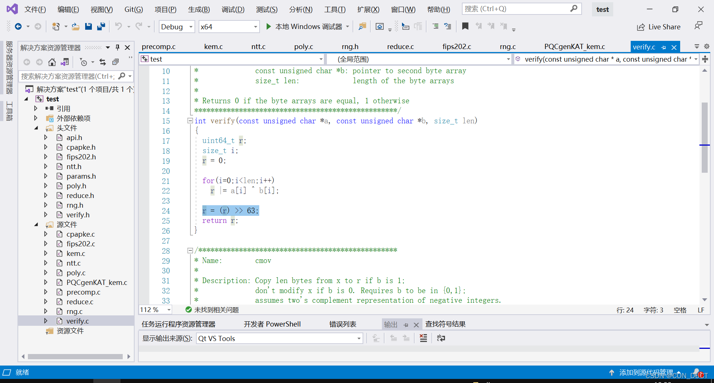Start the local Windows debugger play button
Screen dimensions: 714x383
pyautogui.click(x=268, y=26)
